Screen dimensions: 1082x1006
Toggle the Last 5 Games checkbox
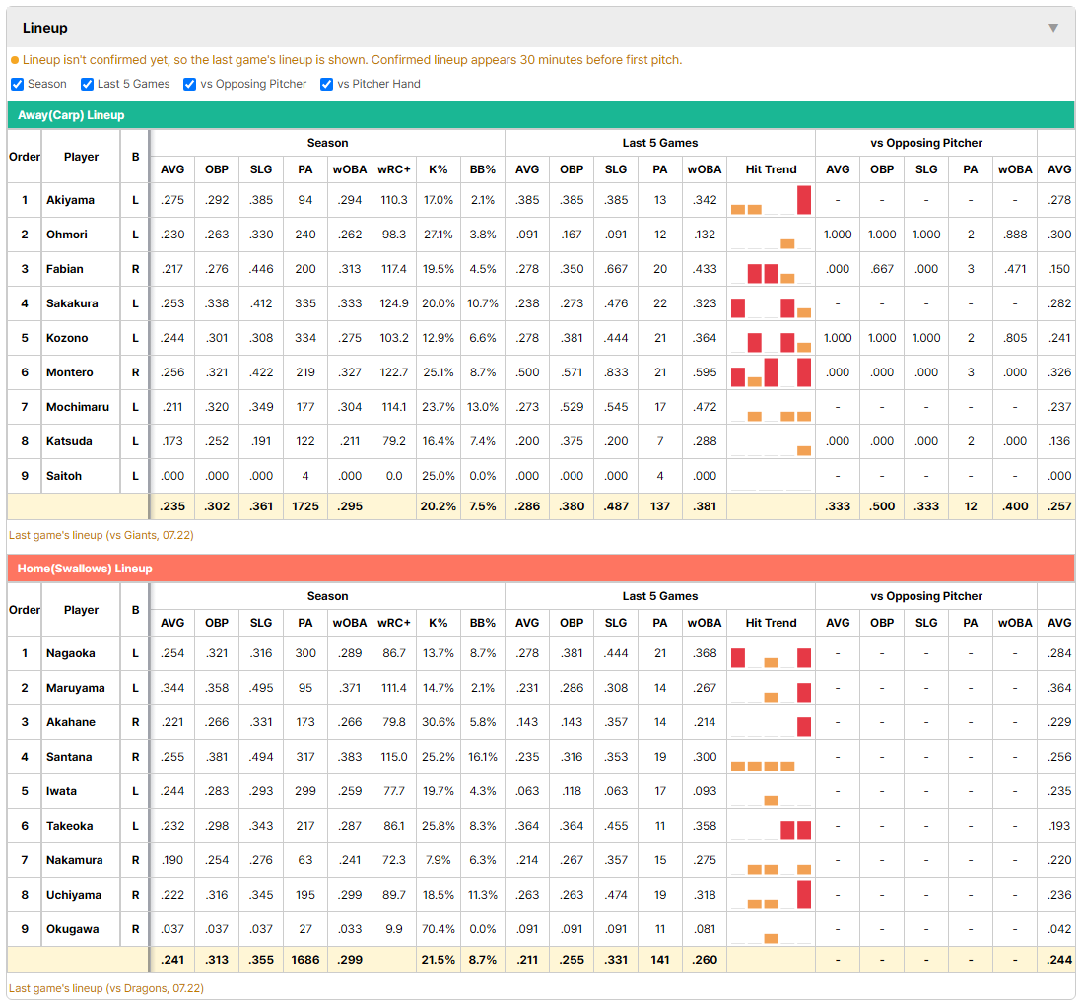(87, 84)
